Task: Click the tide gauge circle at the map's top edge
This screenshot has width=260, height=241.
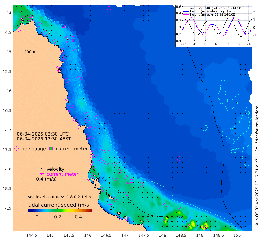Action: tap(109, 8)
